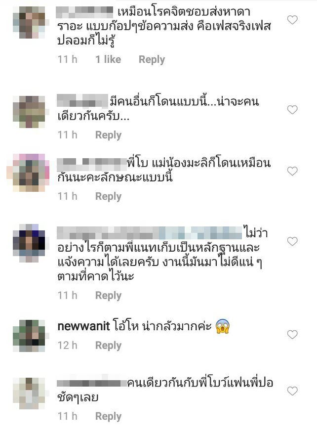Open pink-bordered avatar of แม่น้องมะลิ commenter
The width and height of the screenshot is (317, 440).
tap(28, 173)
